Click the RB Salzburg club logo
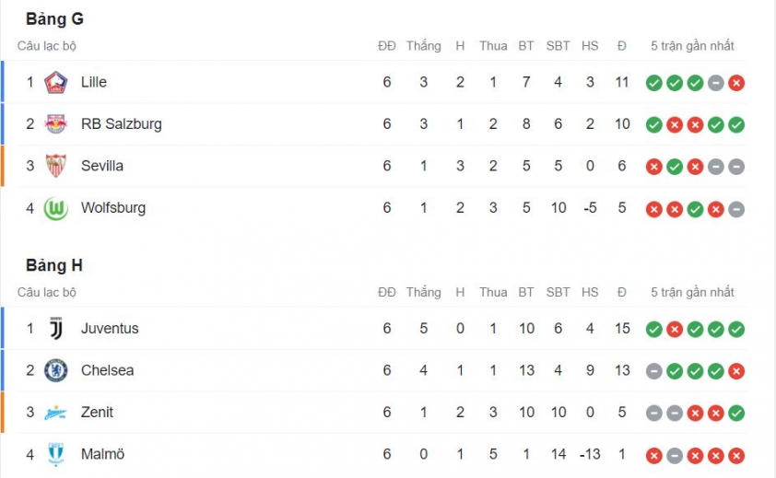Screen dimensions: 776x478 tap(56, 123)
